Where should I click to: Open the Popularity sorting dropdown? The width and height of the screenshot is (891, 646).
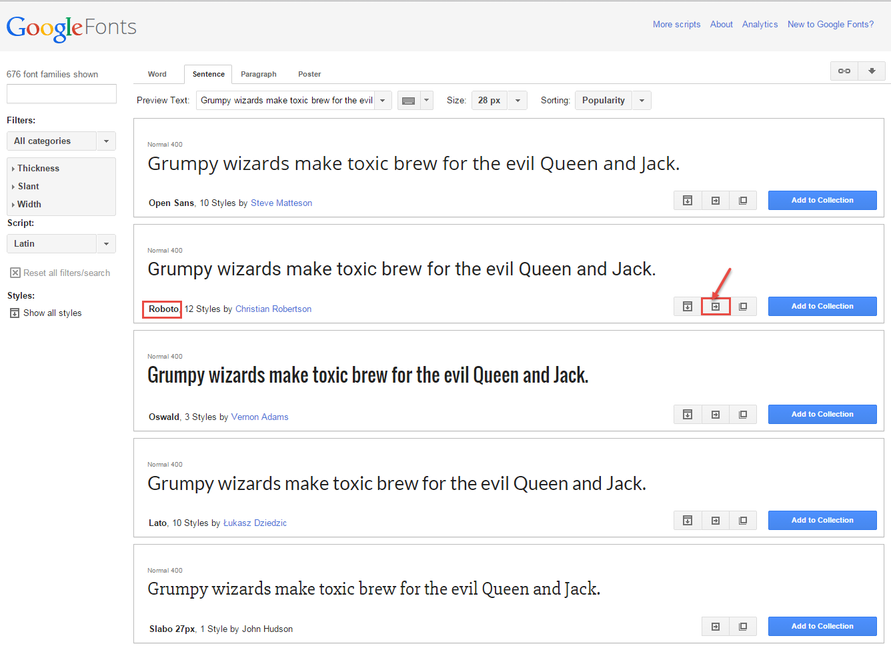point(613,101)
